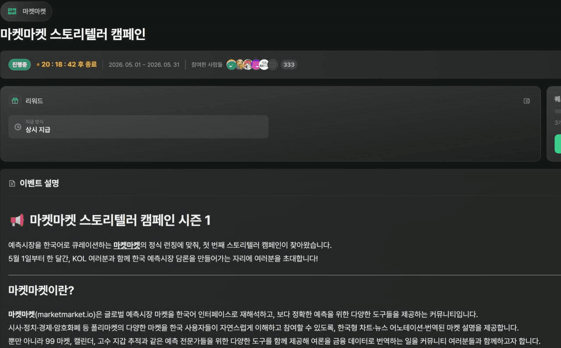561x348 pixels.
Task: Click the 상시 지급 payment method box
Action: coord(138,127)
